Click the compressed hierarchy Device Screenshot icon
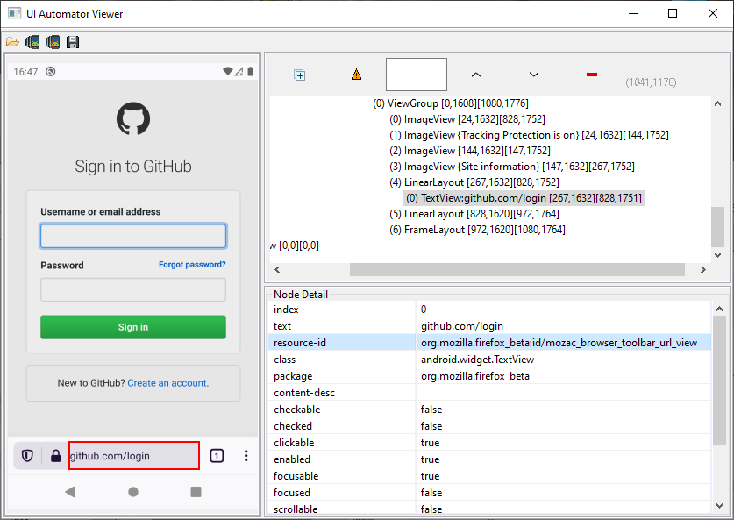Viewport: 734px width, 520px height. pyautogui.click(x=53, y=42)
